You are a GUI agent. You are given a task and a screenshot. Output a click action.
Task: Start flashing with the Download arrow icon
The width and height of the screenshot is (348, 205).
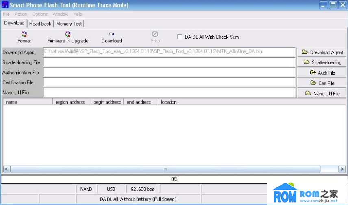click(111, 34)
